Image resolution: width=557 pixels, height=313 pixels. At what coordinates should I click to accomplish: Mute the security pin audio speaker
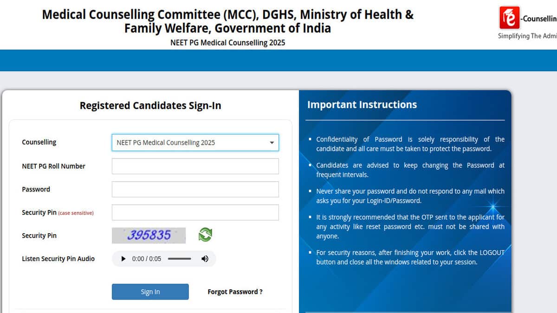coord(205,259)
